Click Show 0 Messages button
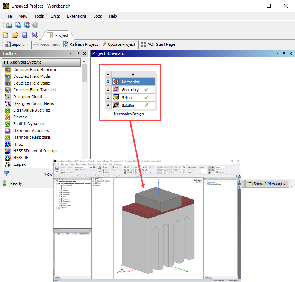Viewport: 295px width, 282px height. coord(267,184)
